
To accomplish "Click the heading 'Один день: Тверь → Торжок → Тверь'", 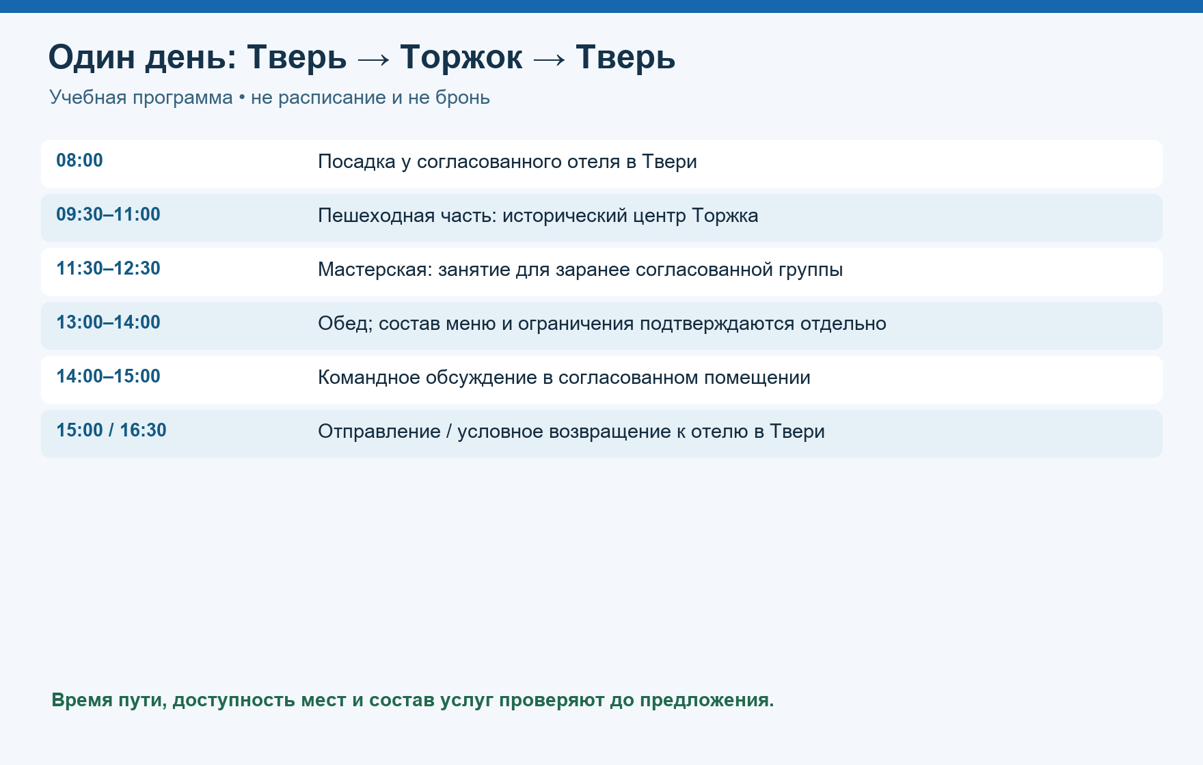I will pos(362,57).
